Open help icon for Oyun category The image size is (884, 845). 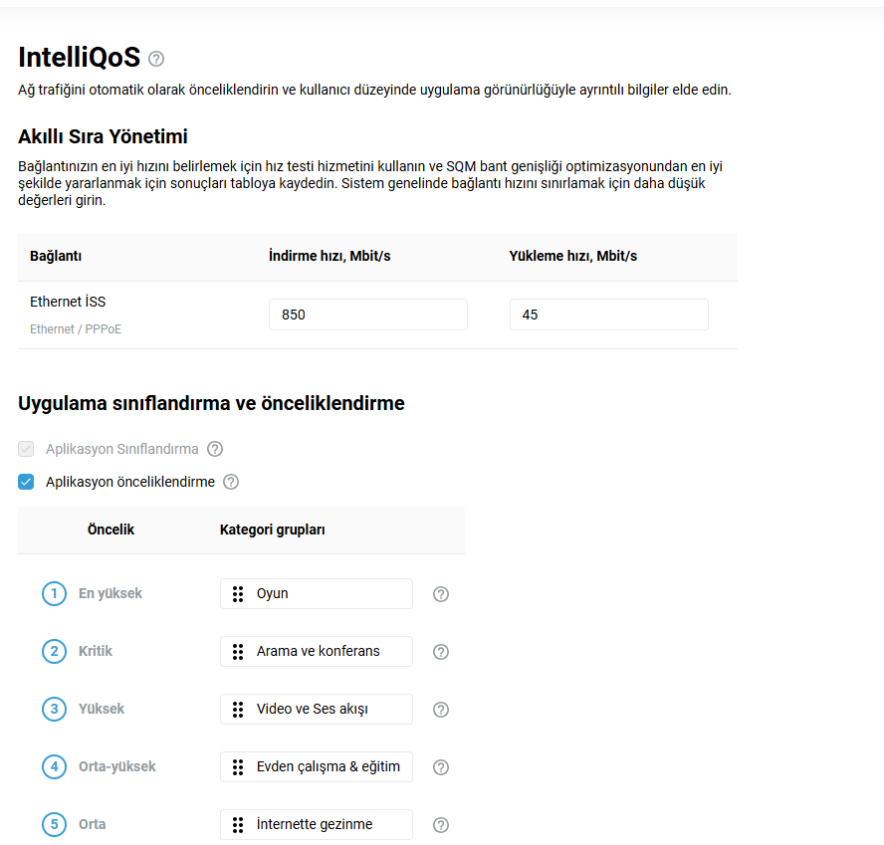pos(441,594)
